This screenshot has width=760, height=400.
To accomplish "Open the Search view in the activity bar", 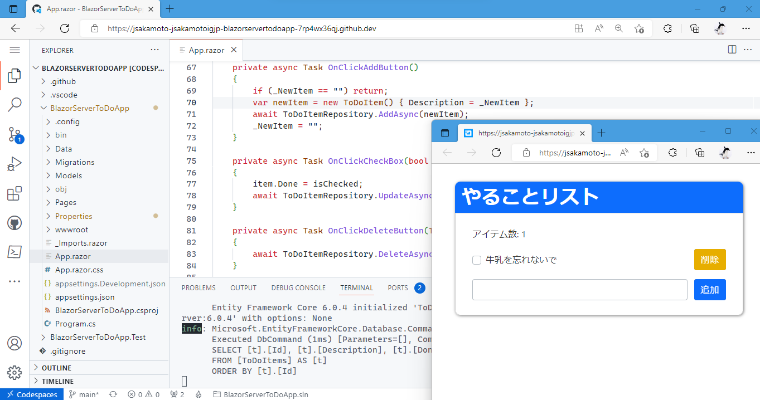I will coord(14,104).
